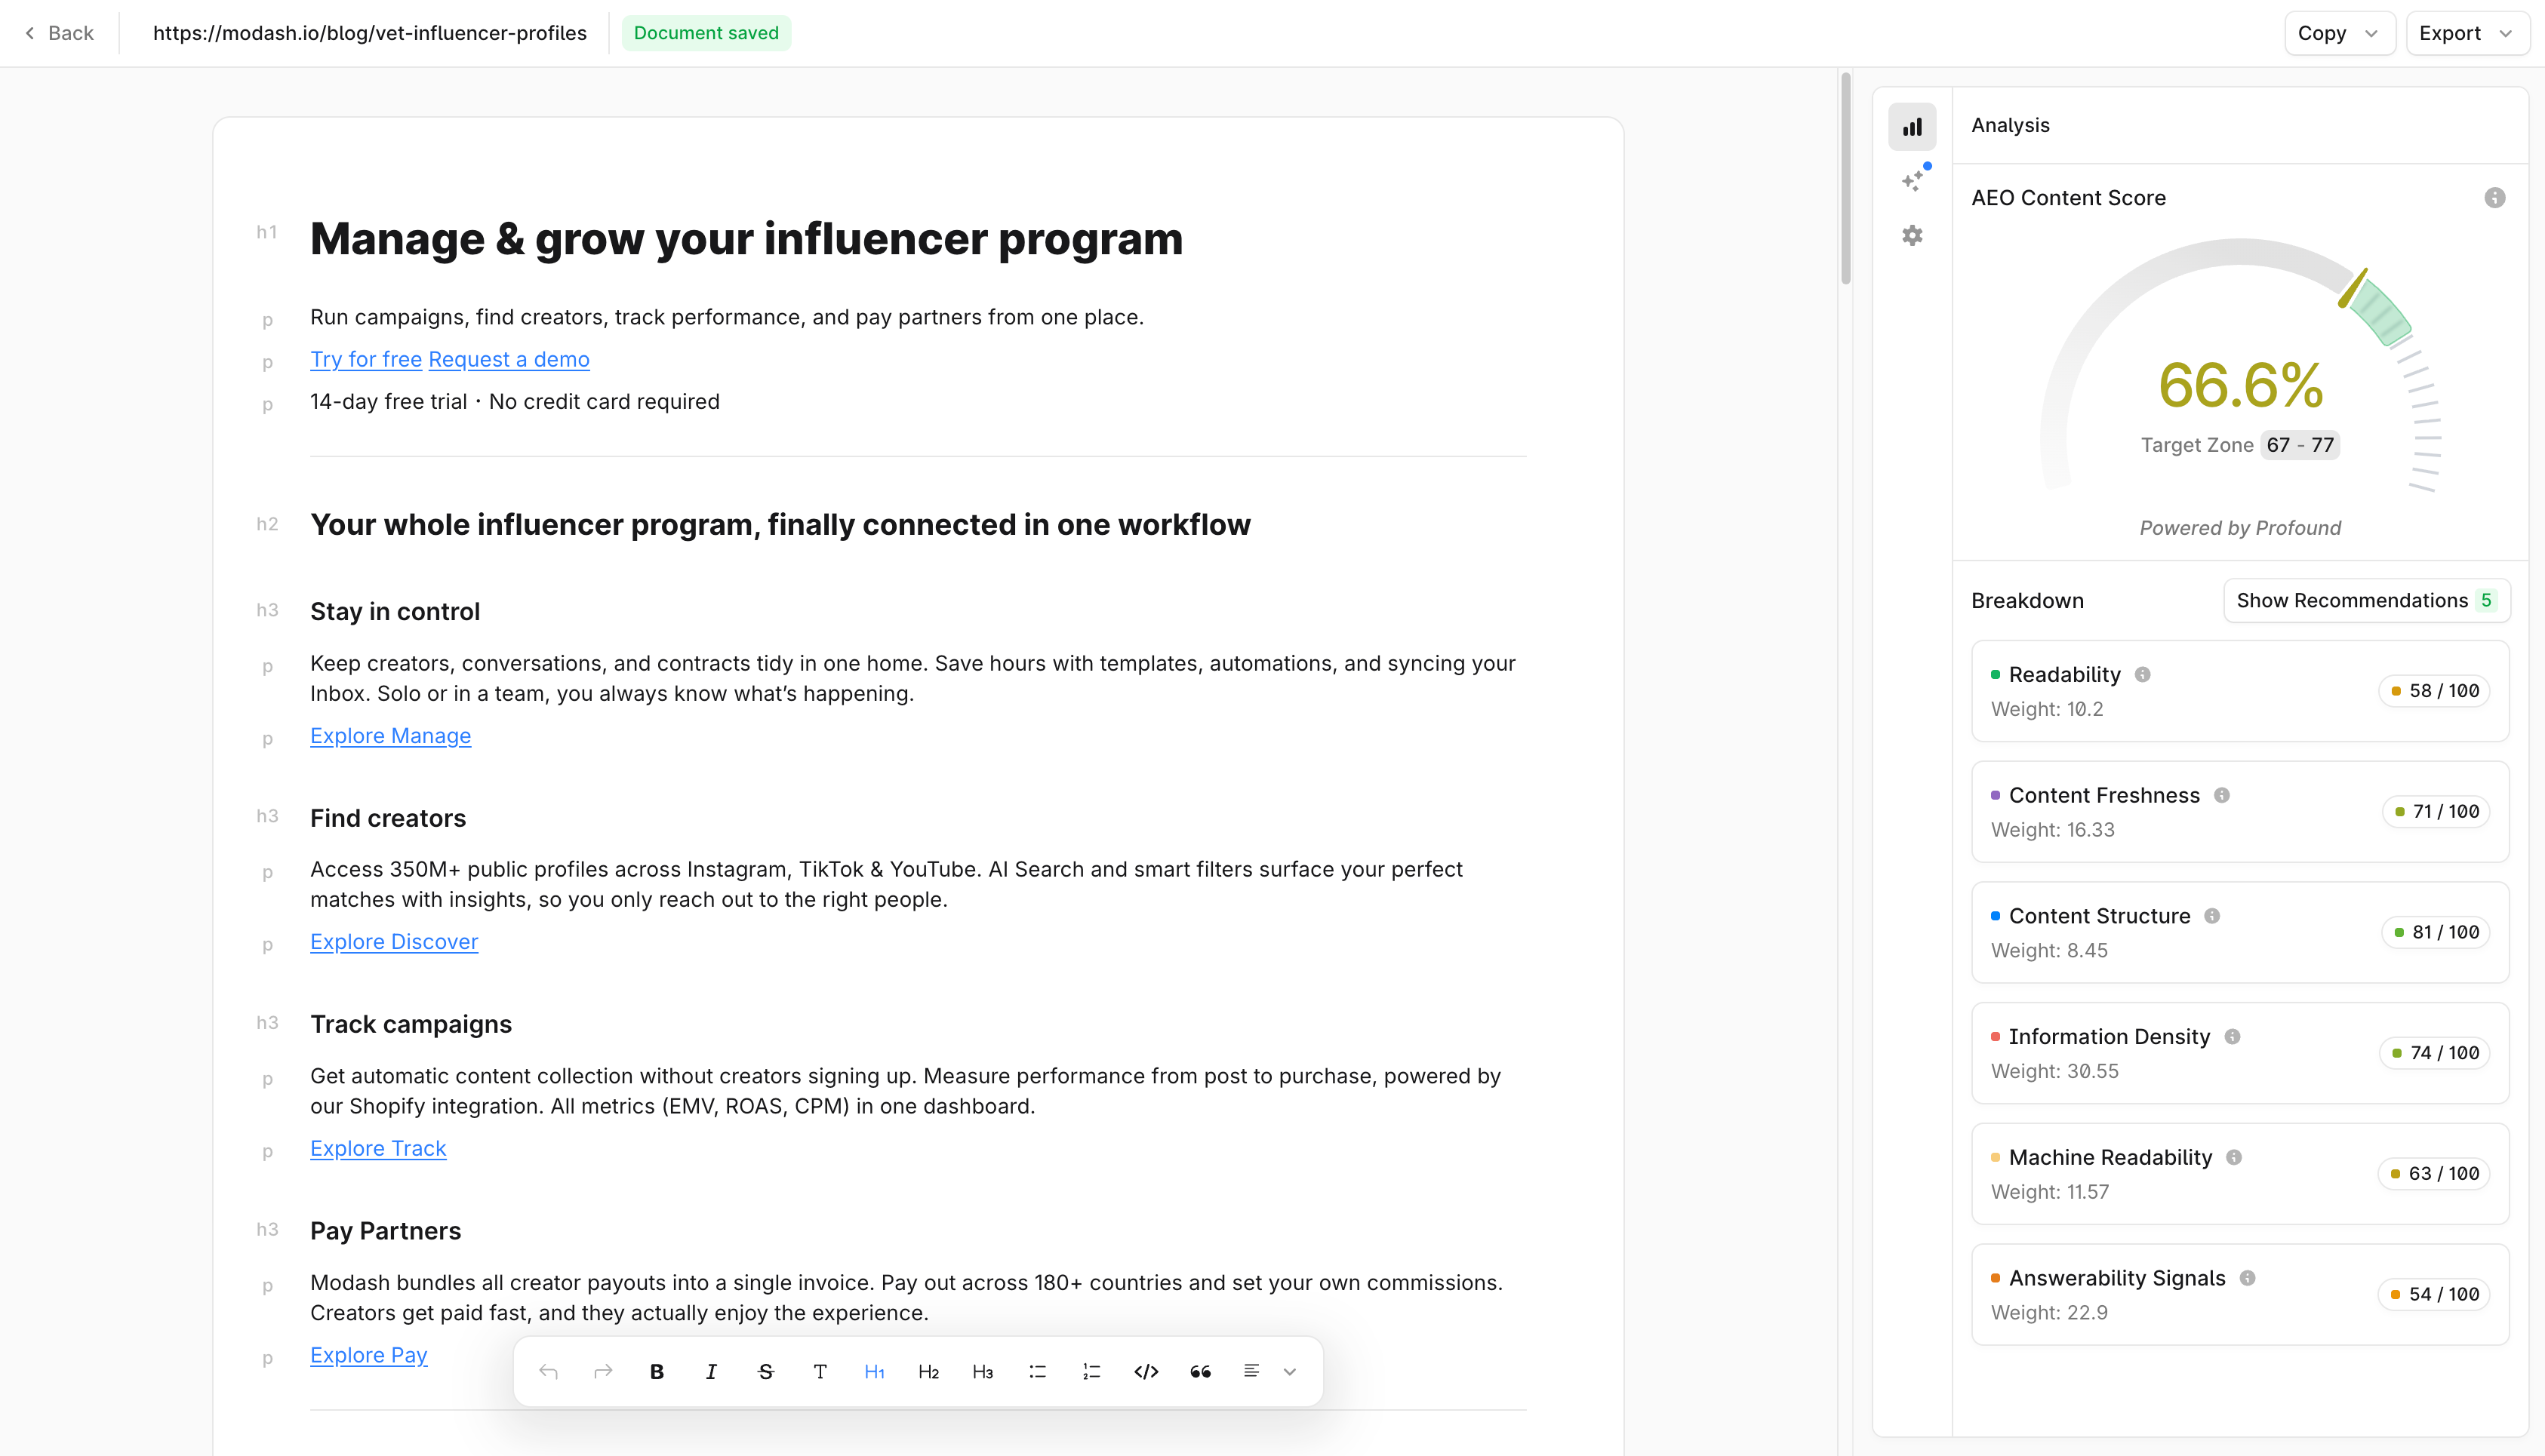2545x1456 pixels.
Task: Click the AEO Content Score info icon
Action: [x=2495, y=198]
